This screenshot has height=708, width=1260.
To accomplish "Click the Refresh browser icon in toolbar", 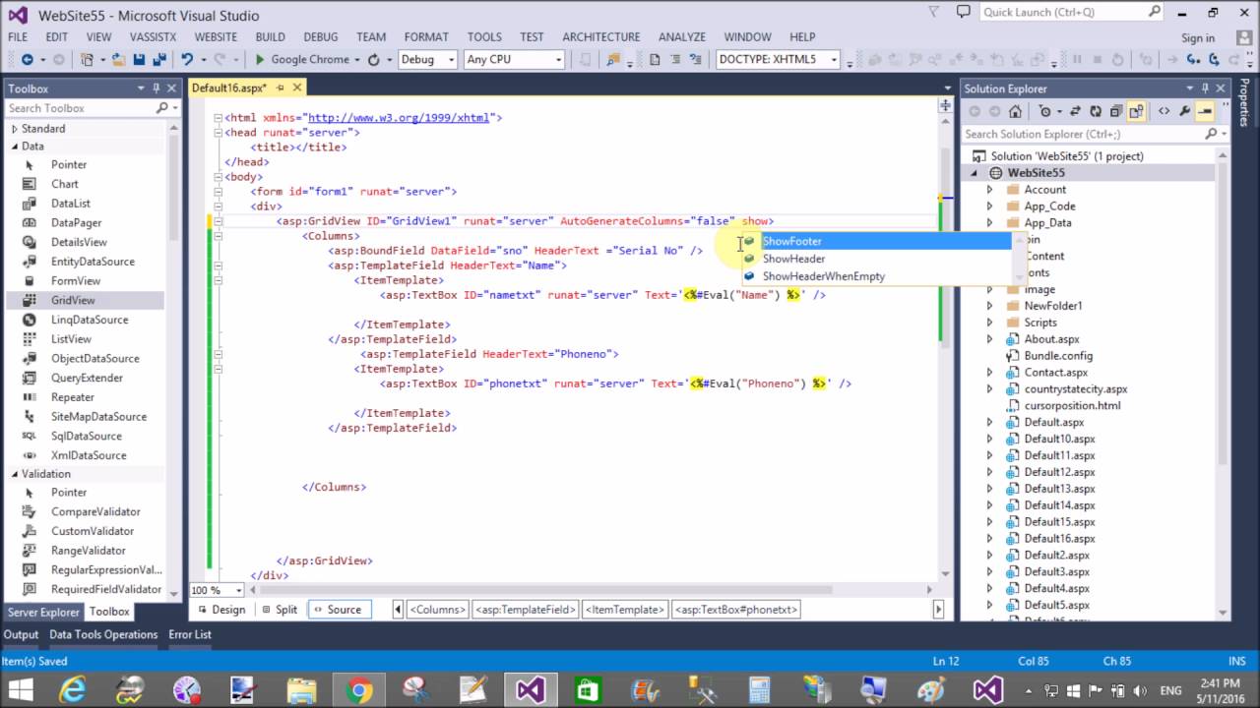I will (373, 59).
